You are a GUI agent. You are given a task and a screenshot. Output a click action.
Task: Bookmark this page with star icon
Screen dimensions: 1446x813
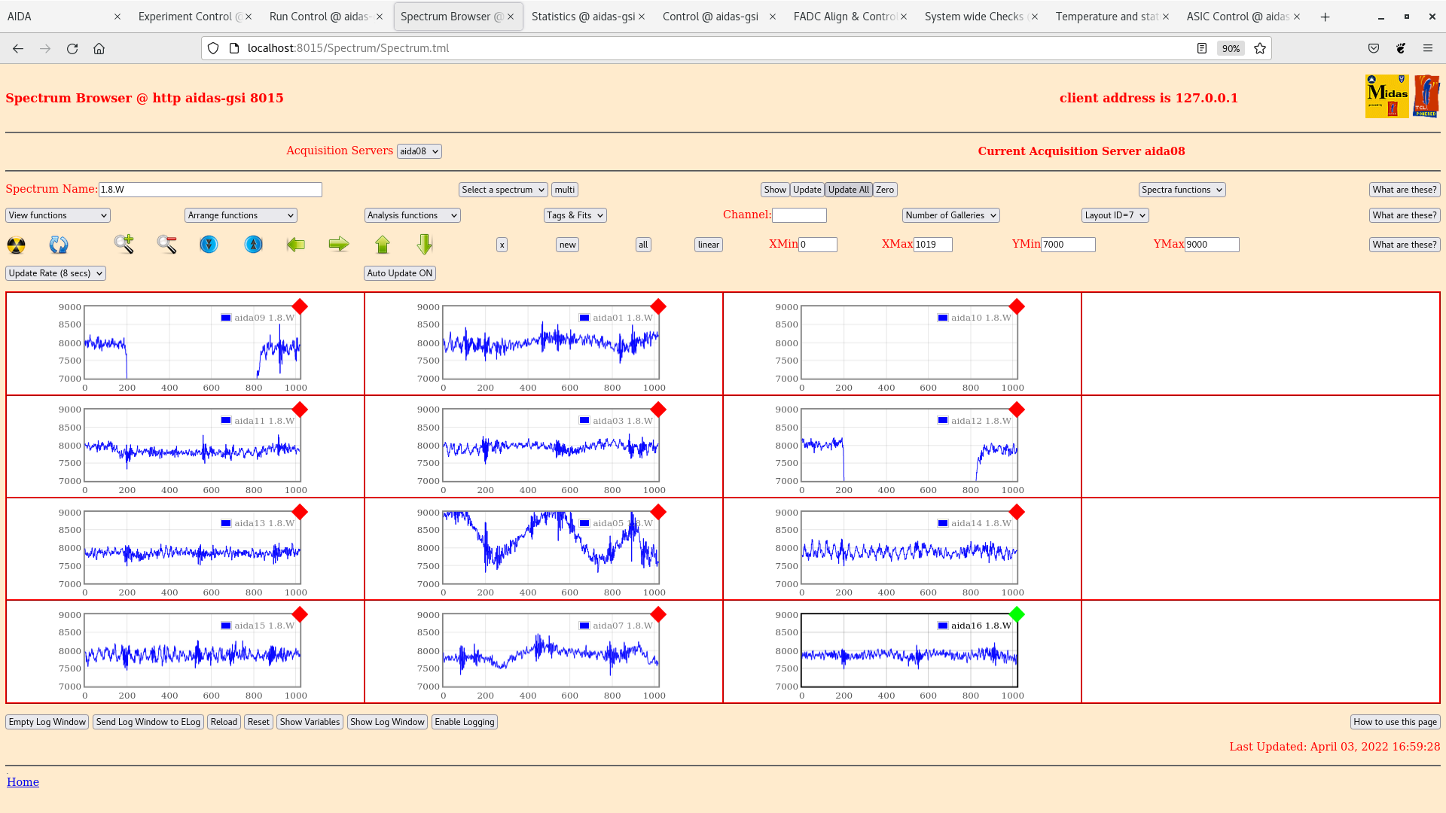tap(1260, 48)
